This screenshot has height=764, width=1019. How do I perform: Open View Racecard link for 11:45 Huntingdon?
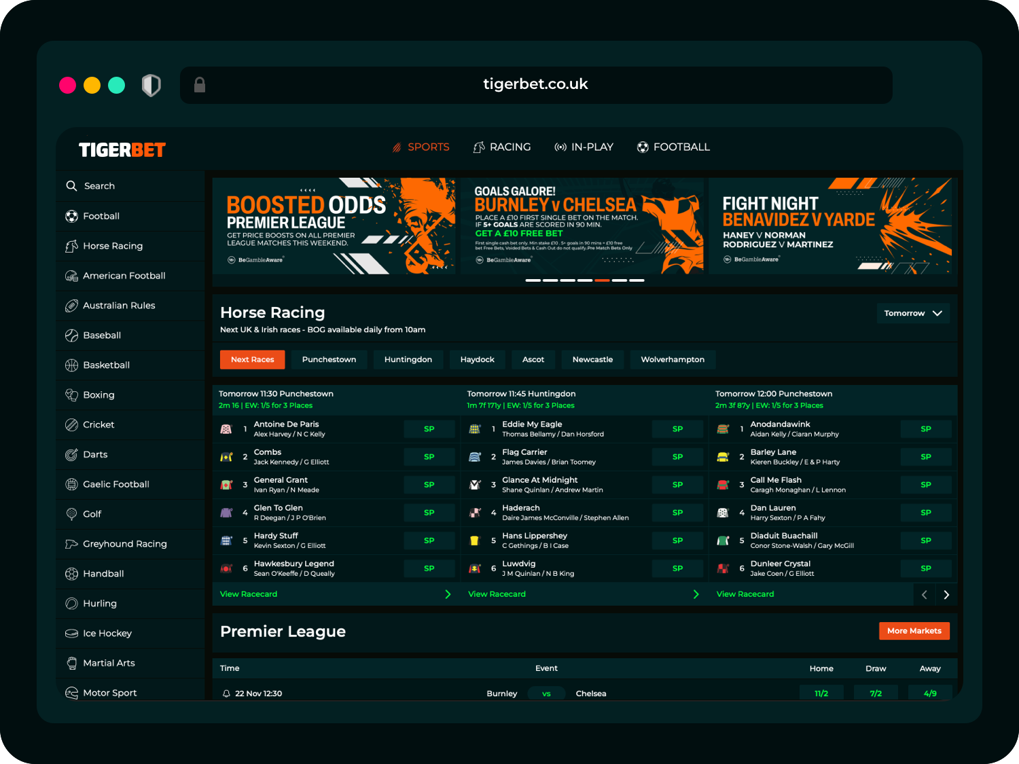click(x=497, y=594)
